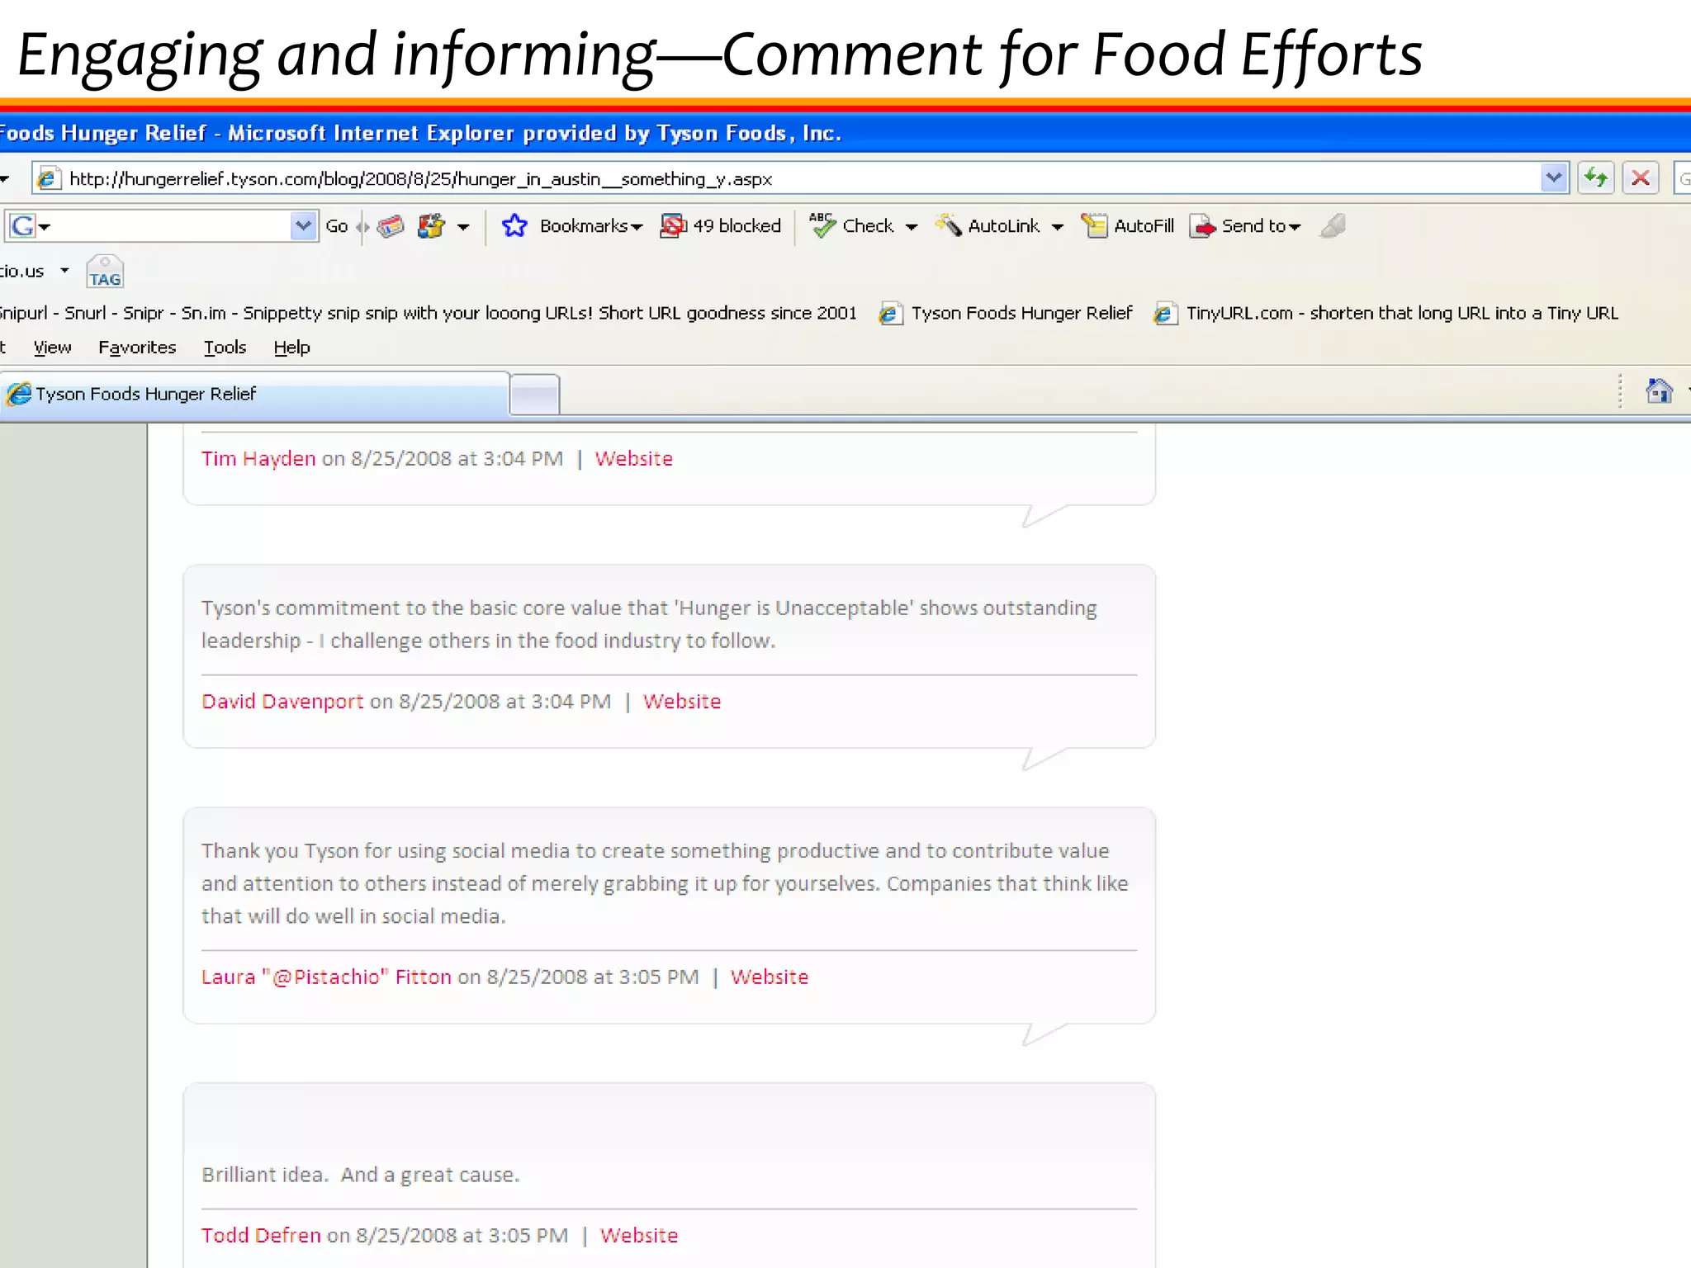Open TinyURL.com favorites bar link
This screenshot has height=1268, width=1691.
click(x=1386, y=313)
